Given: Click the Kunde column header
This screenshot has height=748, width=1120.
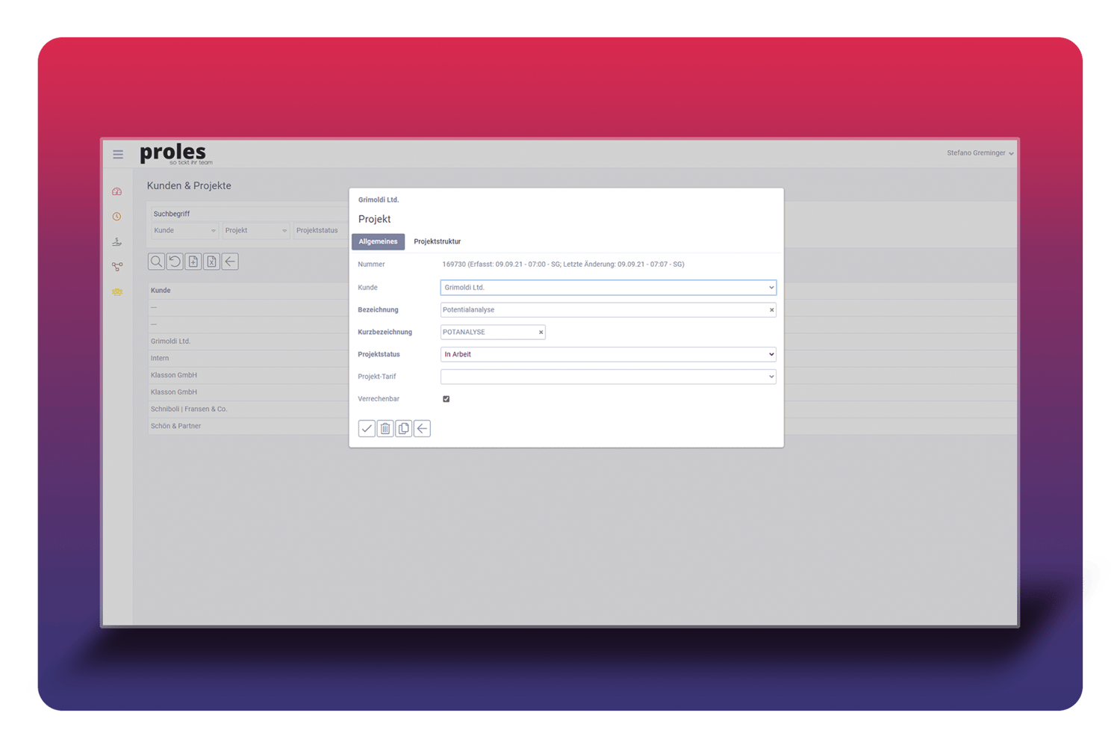Looking at the screenshot, I should (161, 291).
